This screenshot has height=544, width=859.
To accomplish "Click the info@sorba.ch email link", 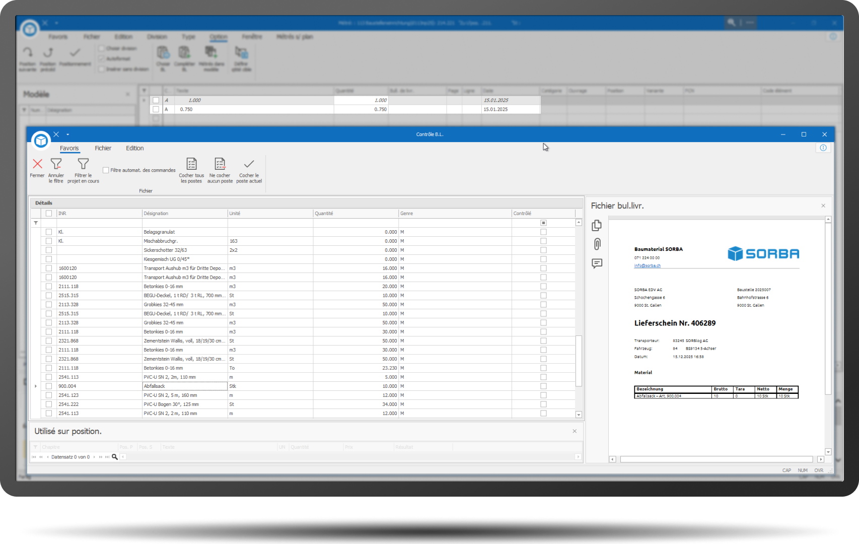I will click(x=647, y=265).
